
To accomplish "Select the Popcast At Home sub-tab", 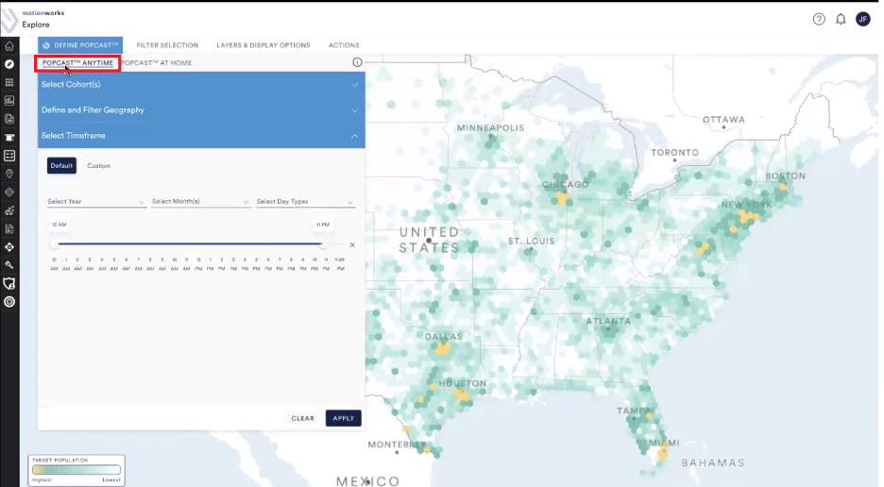I will 156,62.
